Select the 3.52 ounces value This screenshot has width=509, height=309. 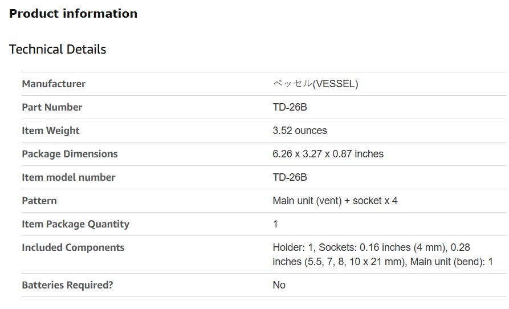[300, 131]
